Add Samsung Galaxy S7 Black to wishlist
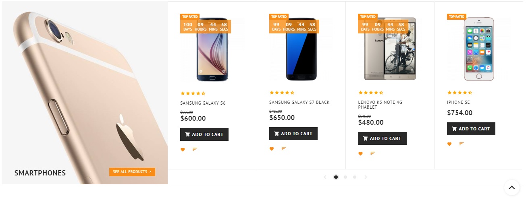 [x=272, y=149]
